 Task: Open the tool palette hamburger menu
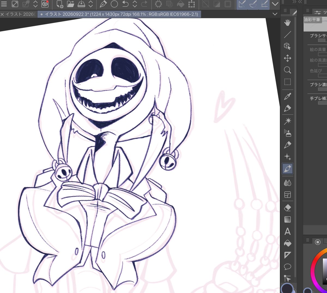pyautogui.click(x=285, y=11)
